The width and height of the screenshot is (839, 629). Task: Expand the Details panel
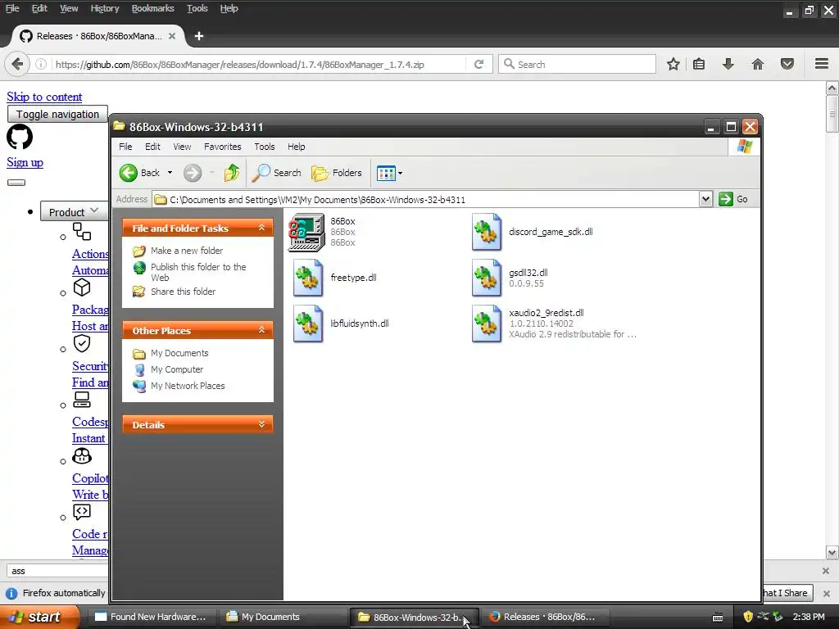[261, 424]
